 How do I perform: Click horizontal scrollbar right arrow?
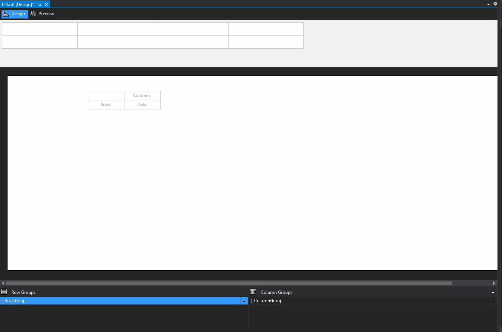tap(494, 283)
